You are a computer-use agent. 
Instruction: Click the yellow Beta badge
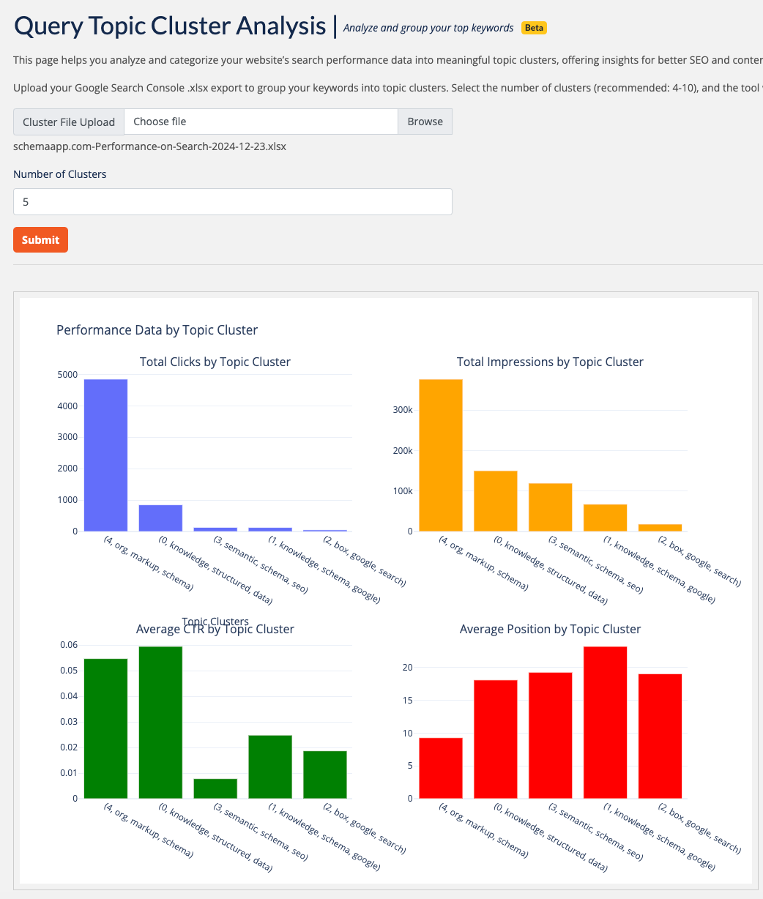click(x=534, y=28)
